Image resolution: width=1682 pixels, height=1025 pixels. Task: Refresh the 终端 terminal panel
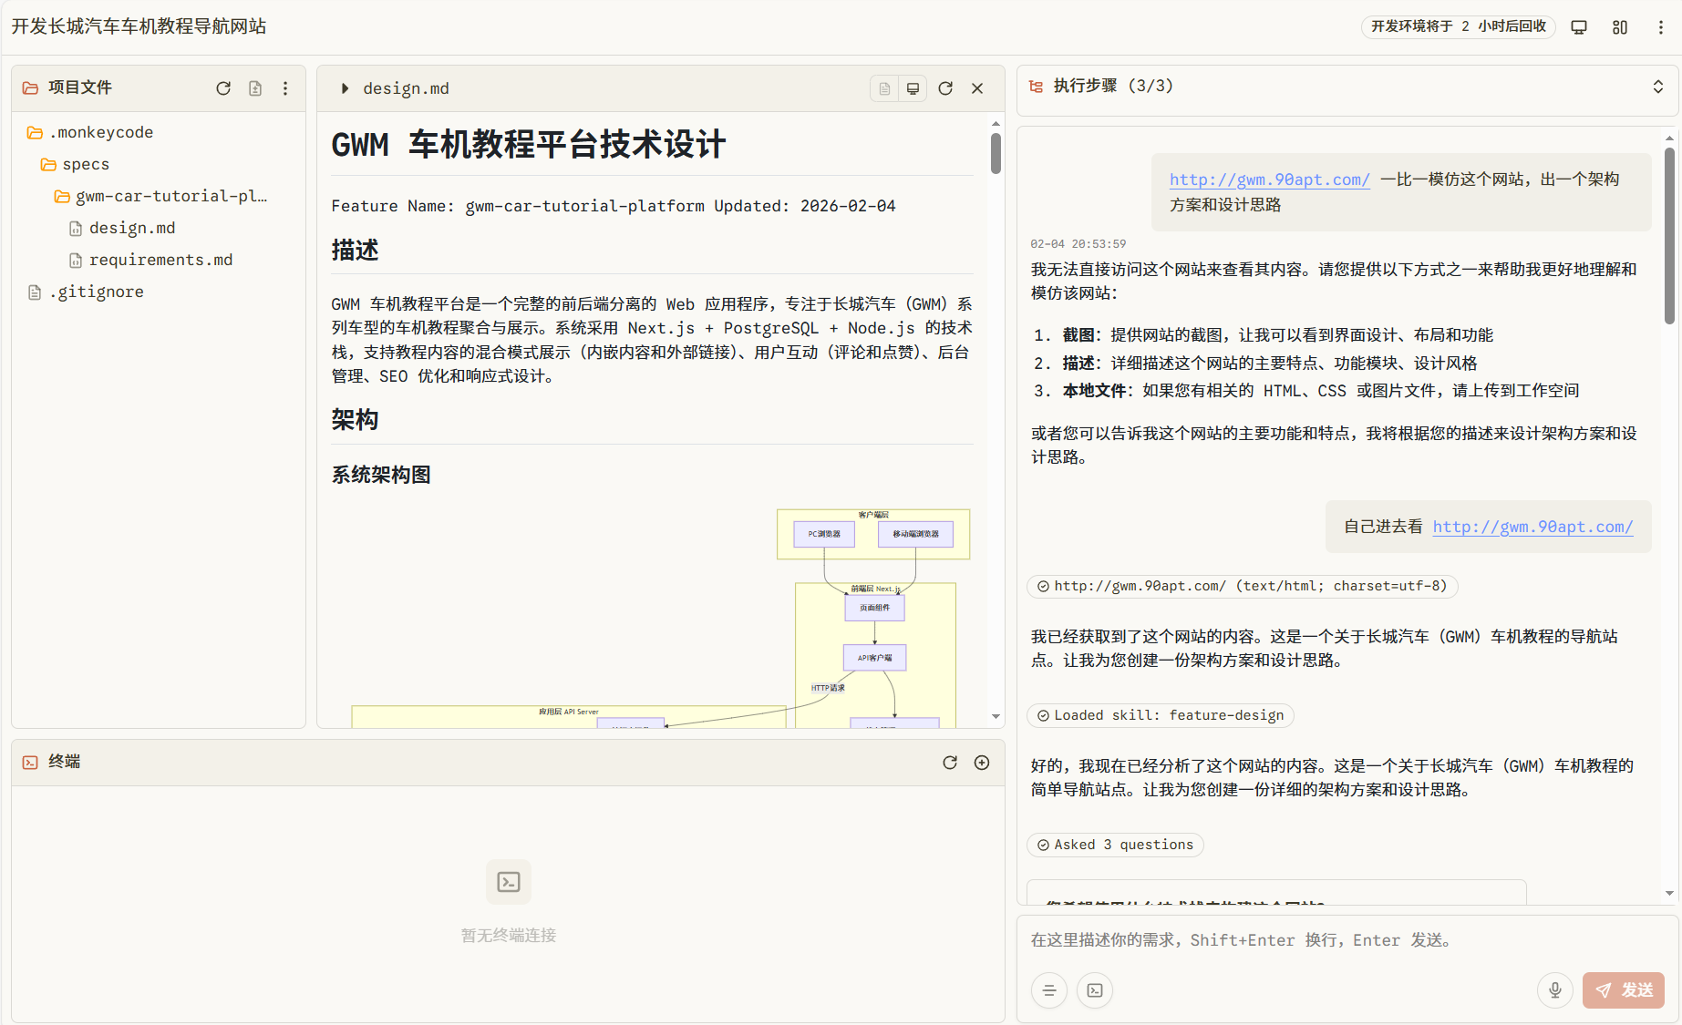[951, 763]
